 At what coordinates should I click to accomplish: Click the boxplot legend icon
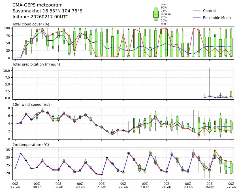point(156,14)
